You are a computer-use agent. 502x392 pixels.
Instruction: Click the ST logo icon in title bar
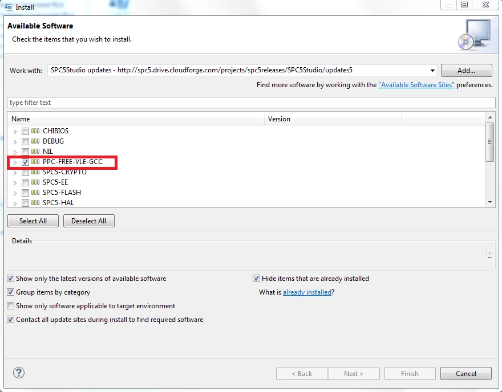9,7
